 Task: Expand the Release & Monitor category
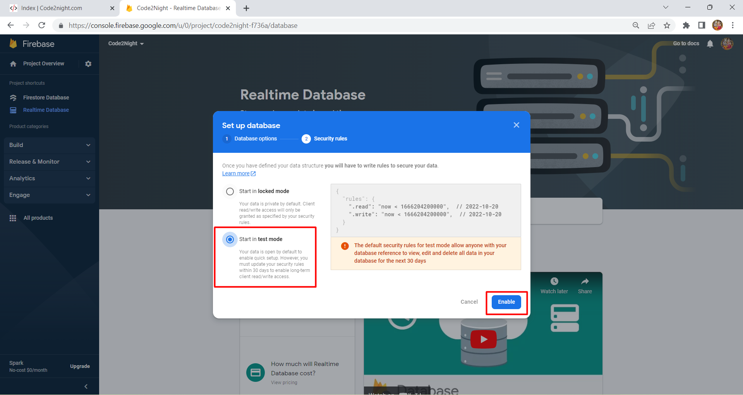click(50, 162)
